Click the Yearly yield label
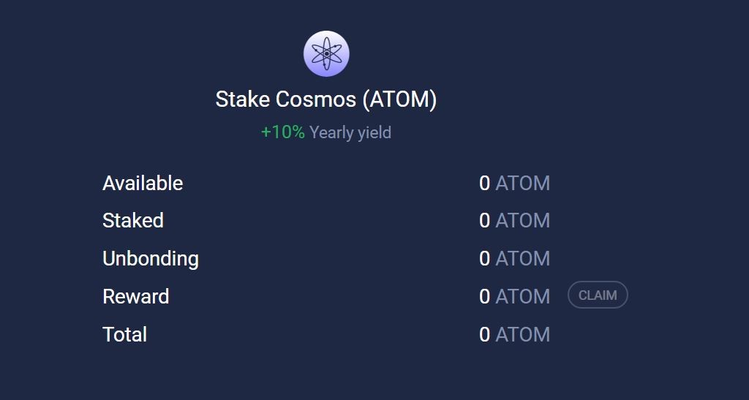Screen dimensions: 749x400 point(350,132)
